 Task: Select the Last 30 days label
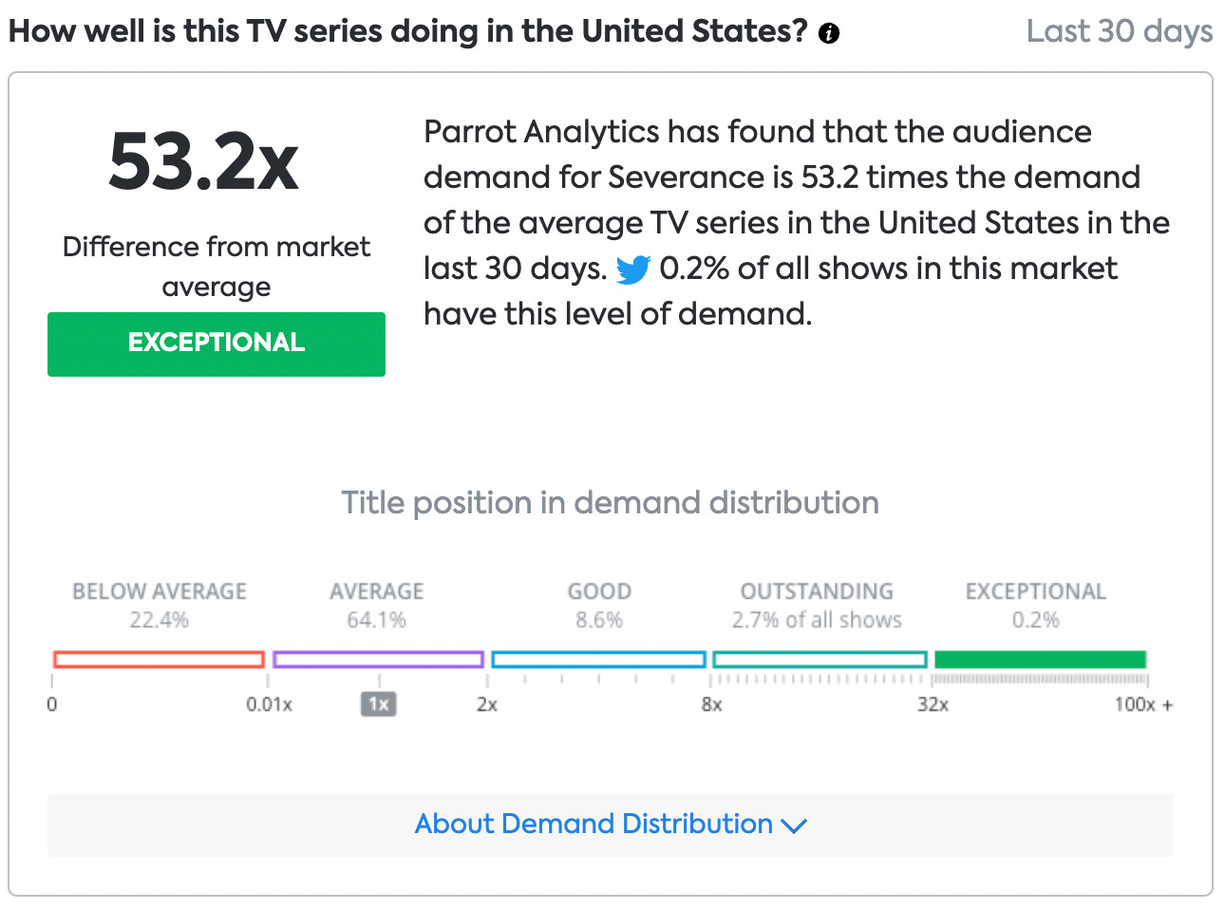(1120, 31)
